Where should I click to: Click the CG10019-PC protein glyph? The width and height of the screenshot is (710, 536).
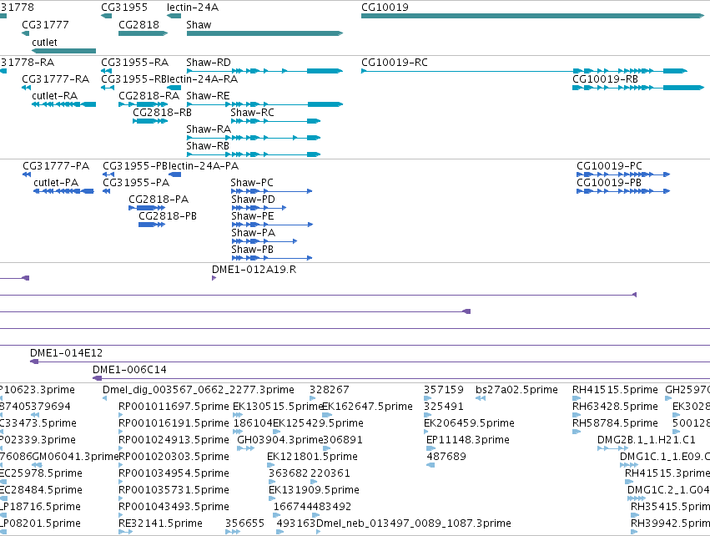(x=623, y=174)
